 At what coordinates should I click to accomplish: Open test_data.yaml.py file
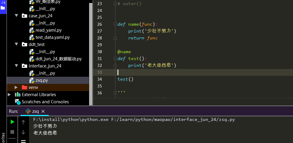(x=52, y=37)
